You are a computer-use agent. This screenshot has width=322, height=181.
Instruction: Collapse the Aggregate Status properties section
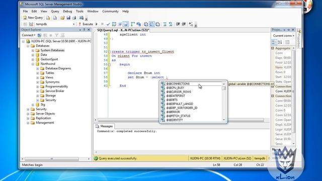(x=273, y=48)
